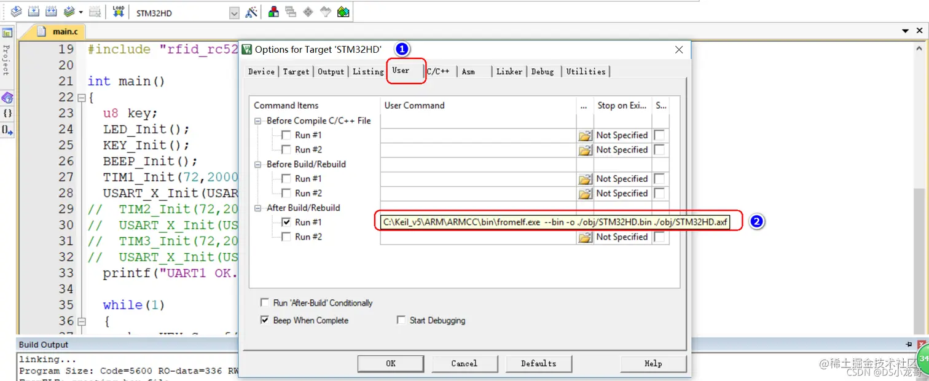Open the Books sidebar icon
The width and height of the screenshot is (929, 381).
pos(7,98)
